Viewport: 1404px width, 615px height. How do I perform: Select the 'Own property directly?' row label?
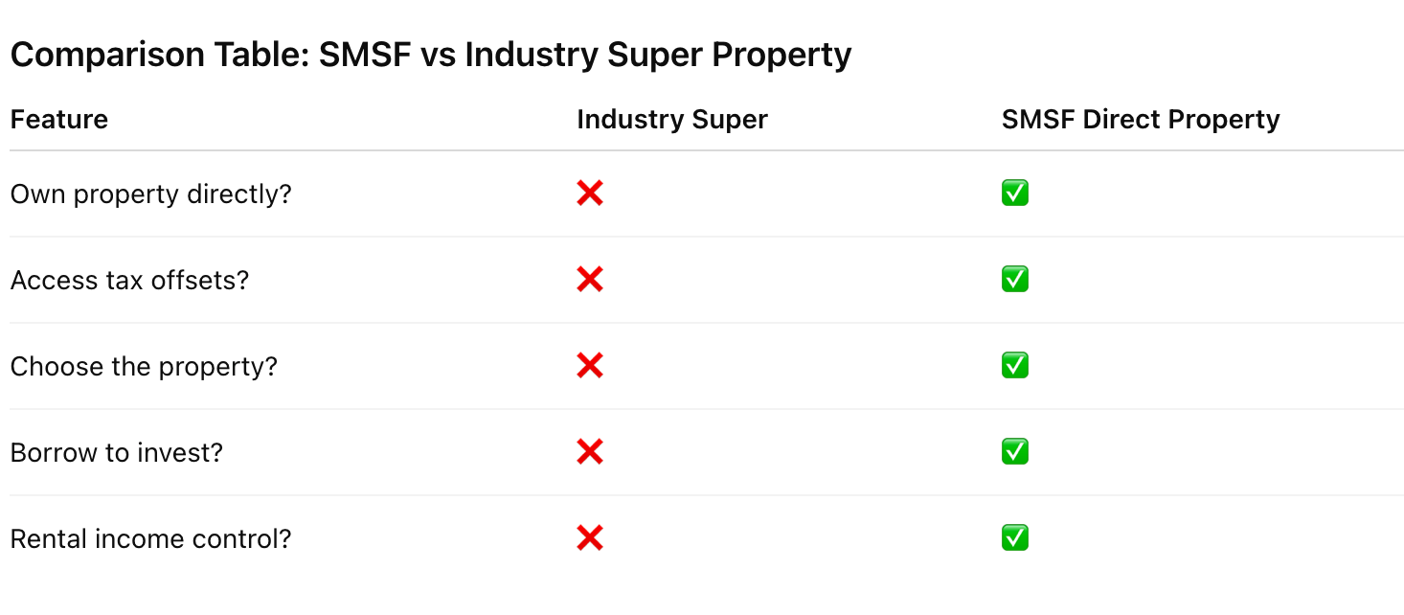pyautogui.click(x=151, y=194)
